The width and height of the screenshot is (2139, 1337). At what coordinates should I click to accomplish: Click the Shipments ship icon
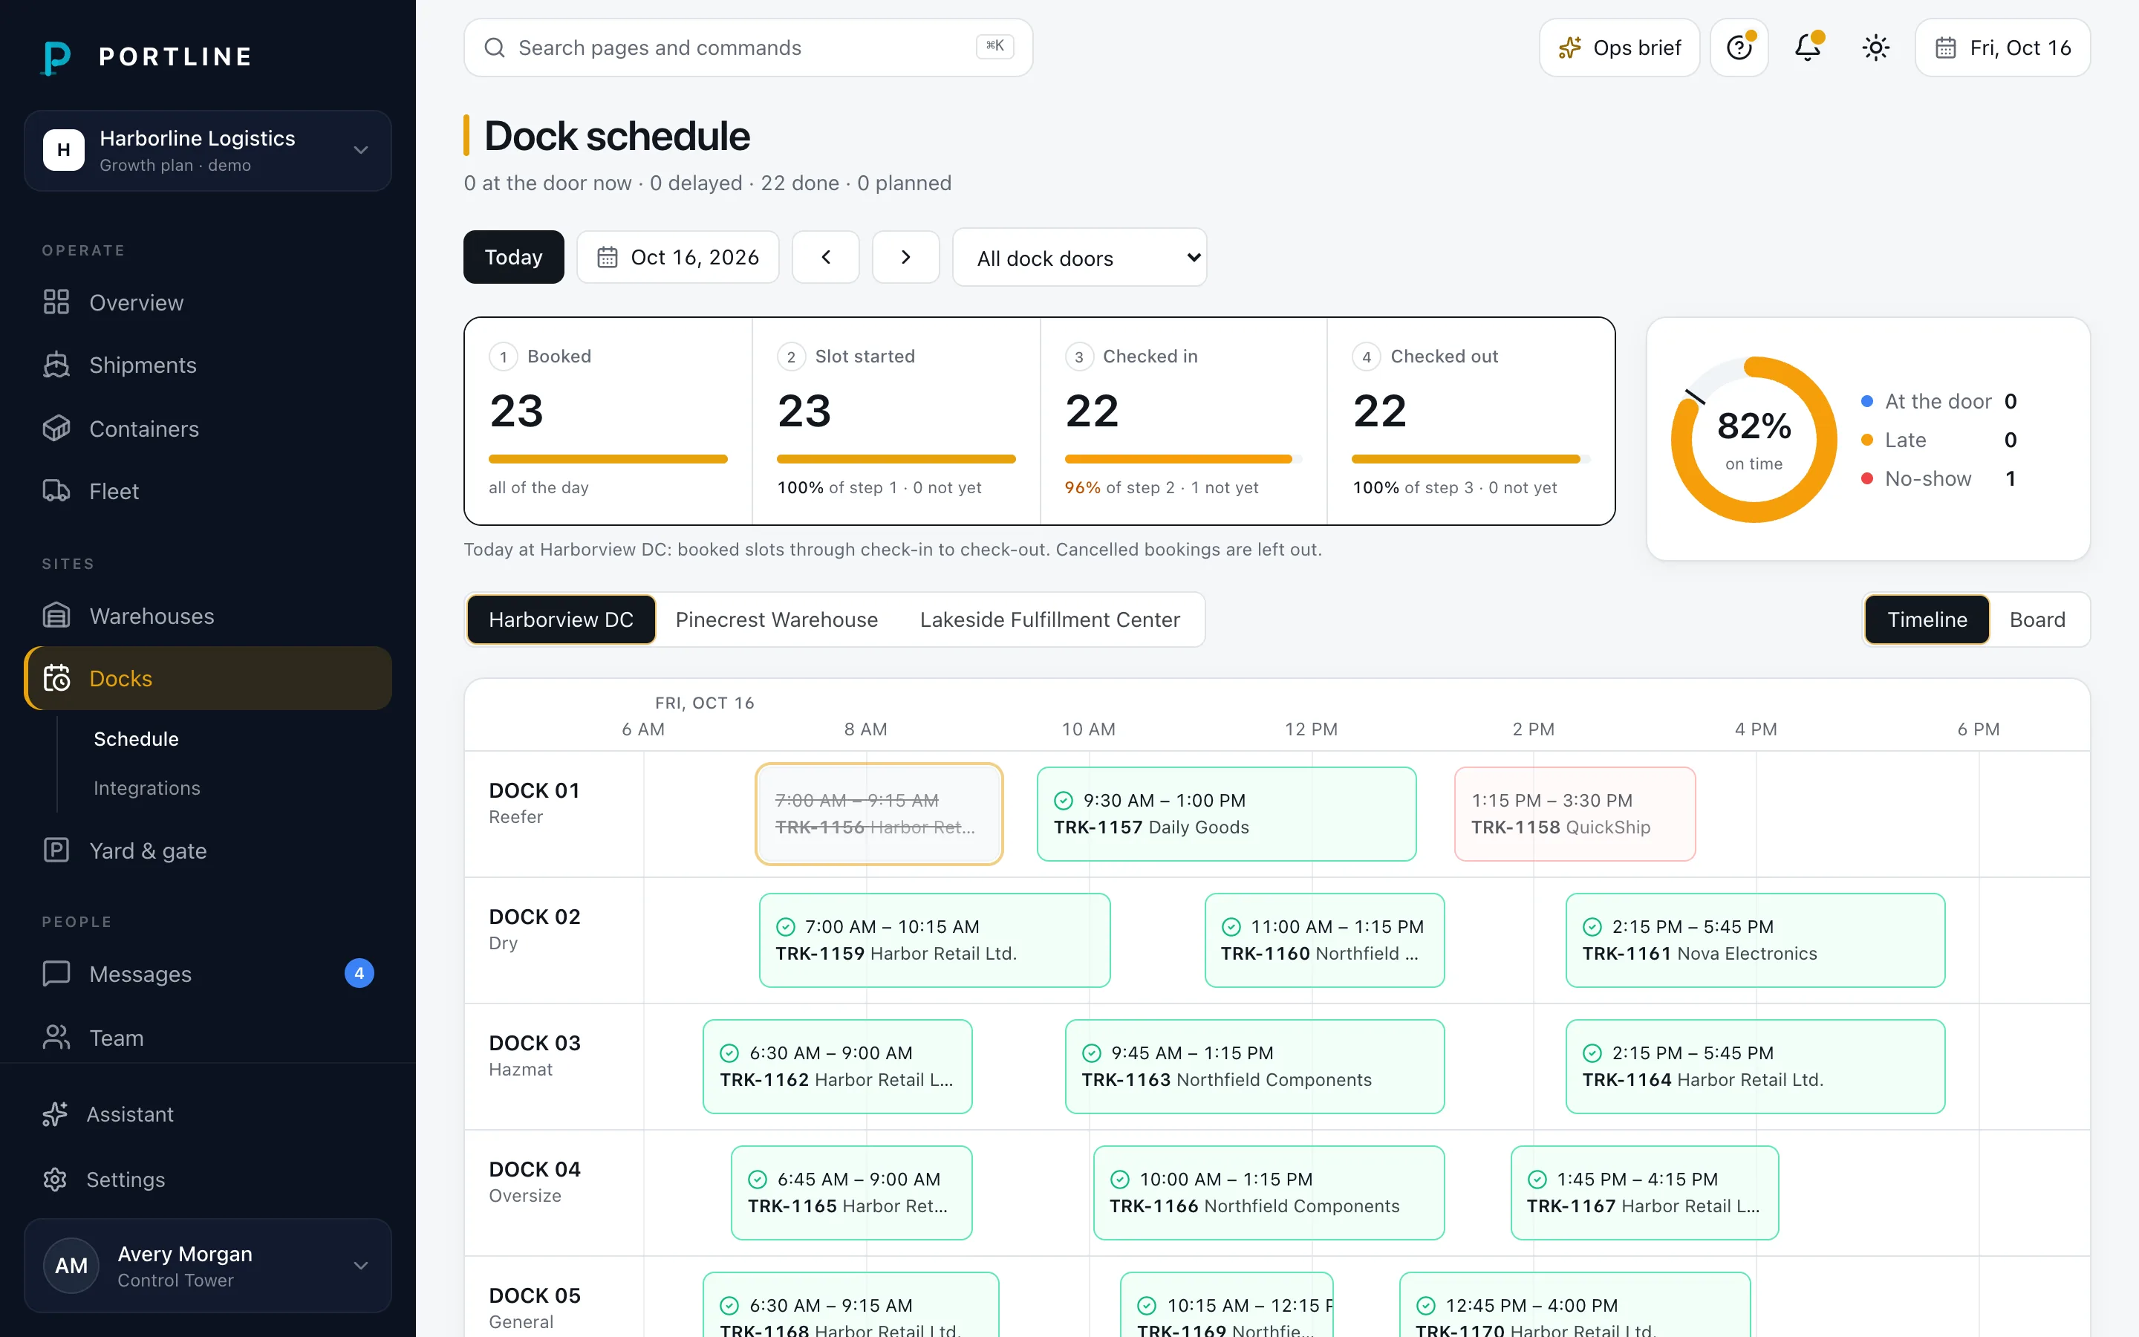[56, 365]
